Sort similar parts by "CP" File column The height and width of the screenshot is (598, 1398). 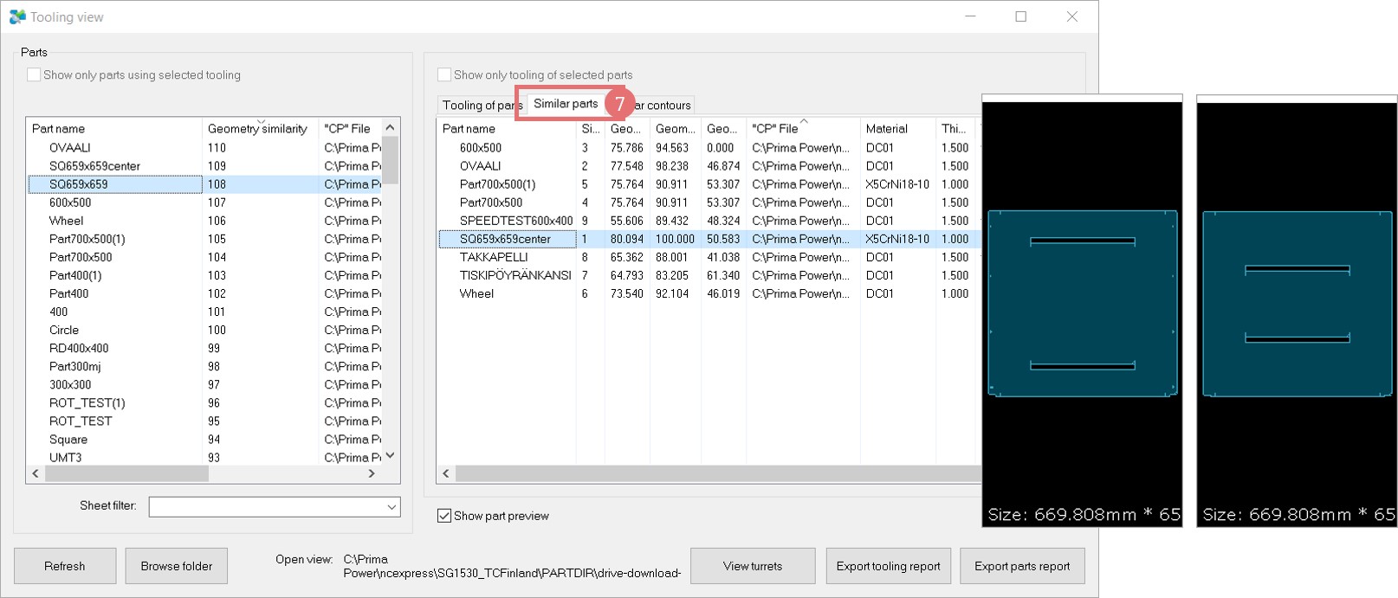click(775, 129)
